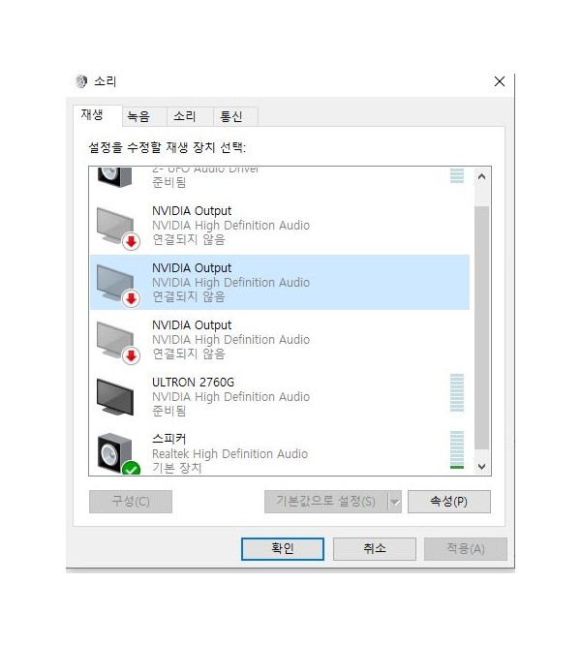Click the level meter of ULTRON 2760G
This screenshot has width=581, height=646.
(x=457, y=392)
